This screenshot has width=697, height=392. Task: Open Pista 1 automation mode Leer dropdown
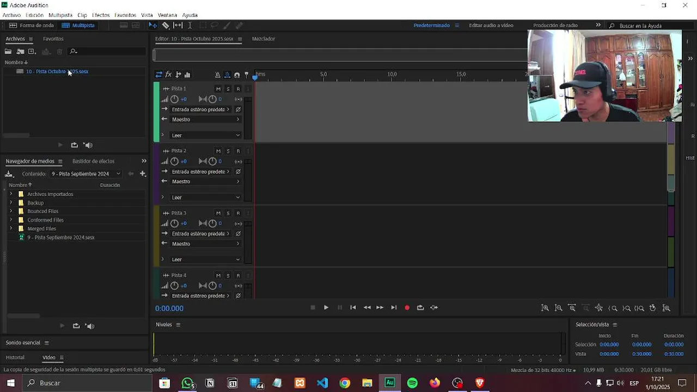click(205, 135)
